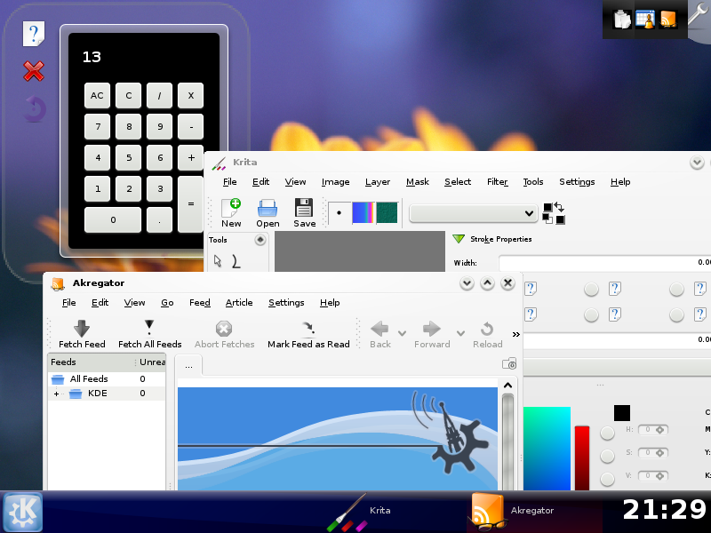Click the C clear key on calculator
The width and height of the screenshot is (711, 533).
pos(128,96)
